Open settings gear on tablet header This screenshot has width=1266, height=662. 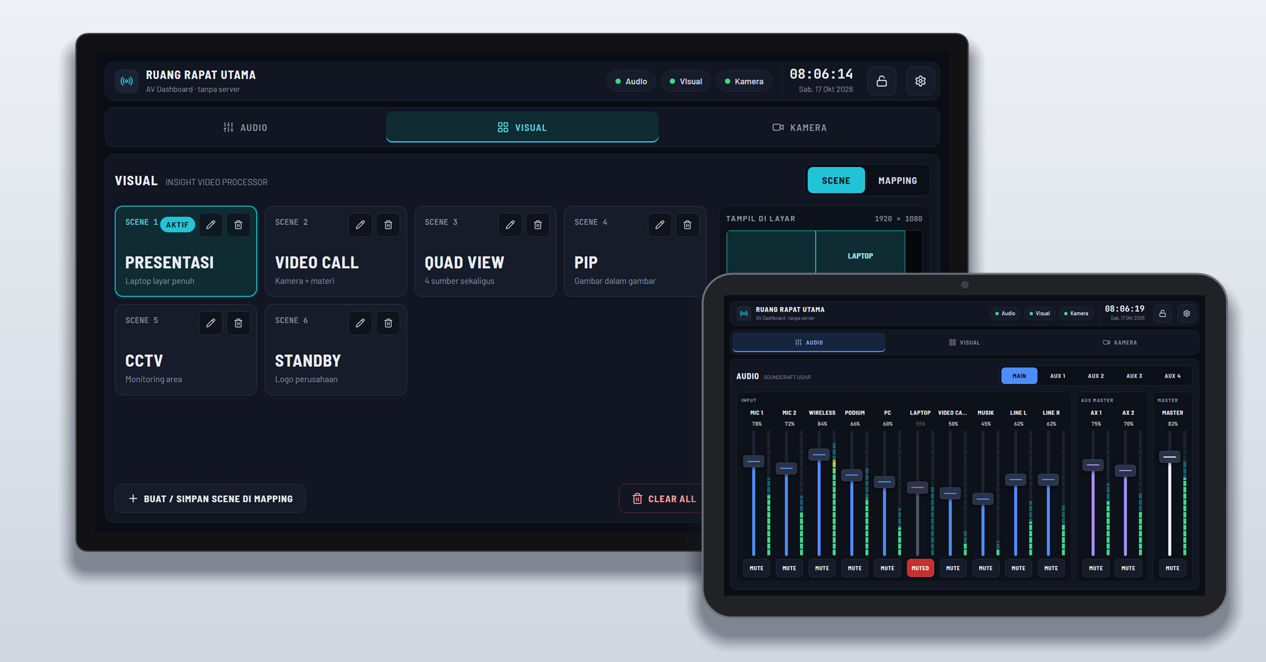[x=1187, y=314]
